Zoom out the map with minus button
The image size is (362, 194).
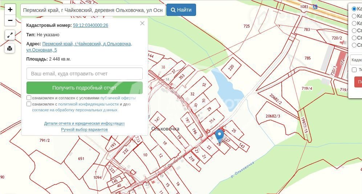pyautogui.click(x=10, y=21)
